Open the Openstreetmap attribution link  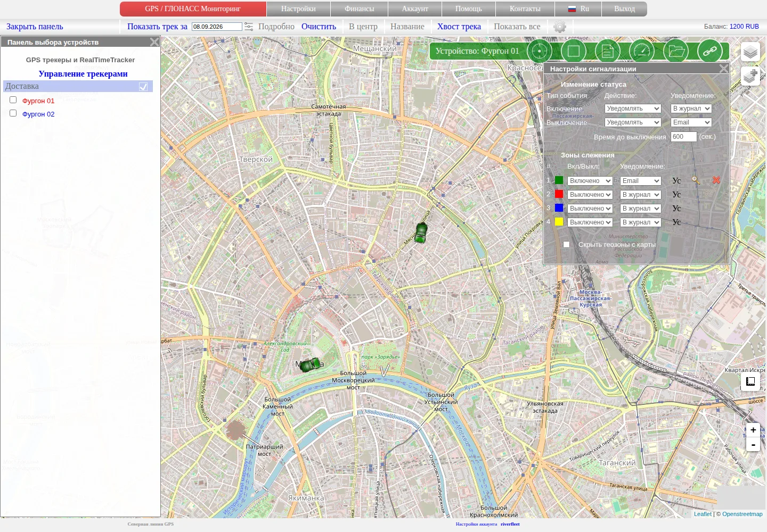pos(742,514)
